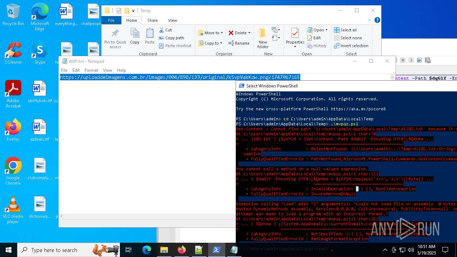Open the Skype desktop shortcut
This screenshot has width=457, height=257.
point(40,53)
